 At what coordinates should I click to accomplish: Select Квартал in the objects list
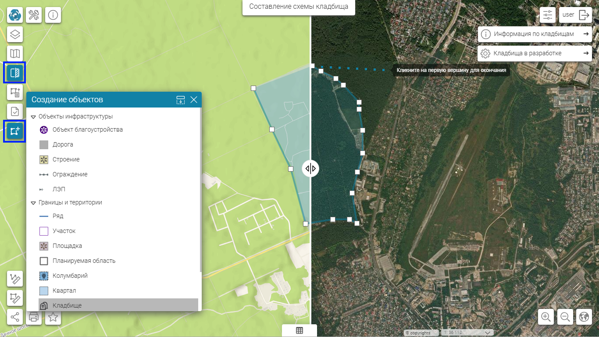64,290
